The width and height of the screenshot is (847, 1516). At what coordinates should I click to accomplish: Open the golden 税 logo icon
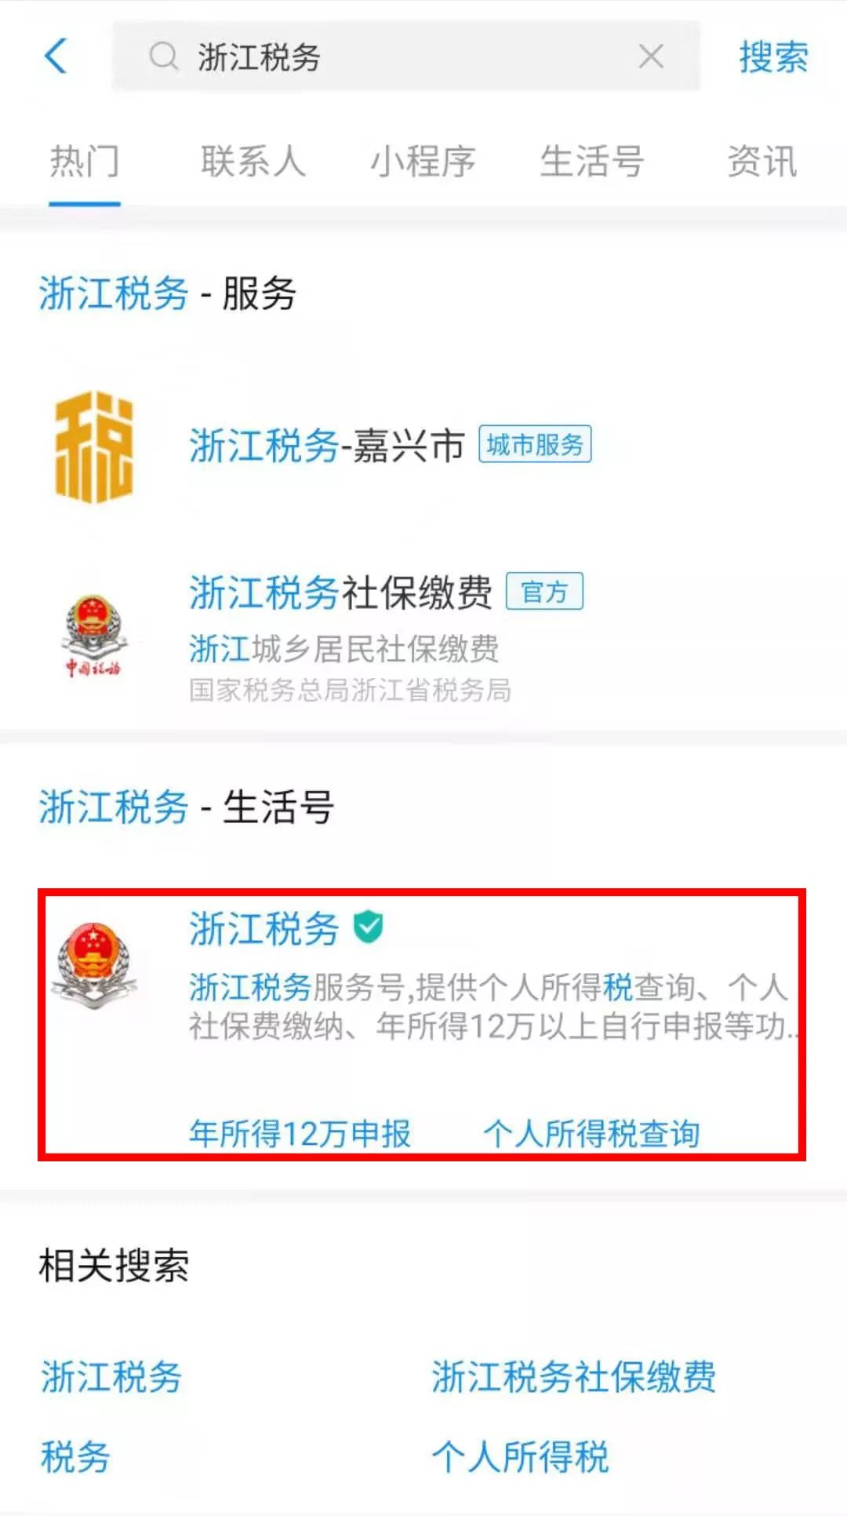point(93,446)
